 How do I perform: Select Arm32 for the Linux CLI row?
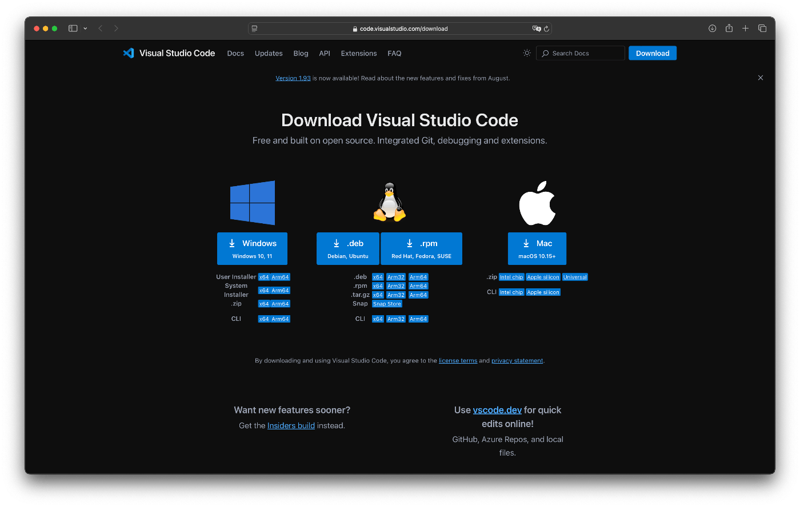[396, 319]
